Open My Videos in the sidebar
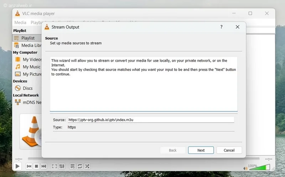The height and width of the screenshot is (177, 285). 28,59
